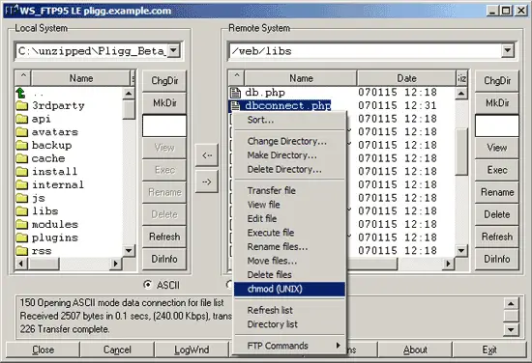Click the remote Refresh button

click(x=497, y=237)
